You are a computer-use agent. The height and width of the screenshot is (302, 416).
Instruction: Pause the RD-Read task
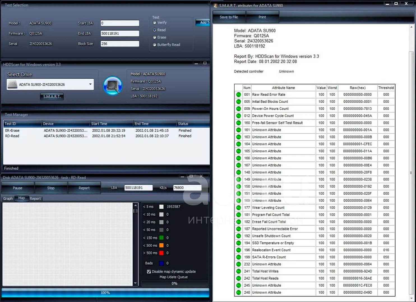pyautogui.click(x=18, y=188)
